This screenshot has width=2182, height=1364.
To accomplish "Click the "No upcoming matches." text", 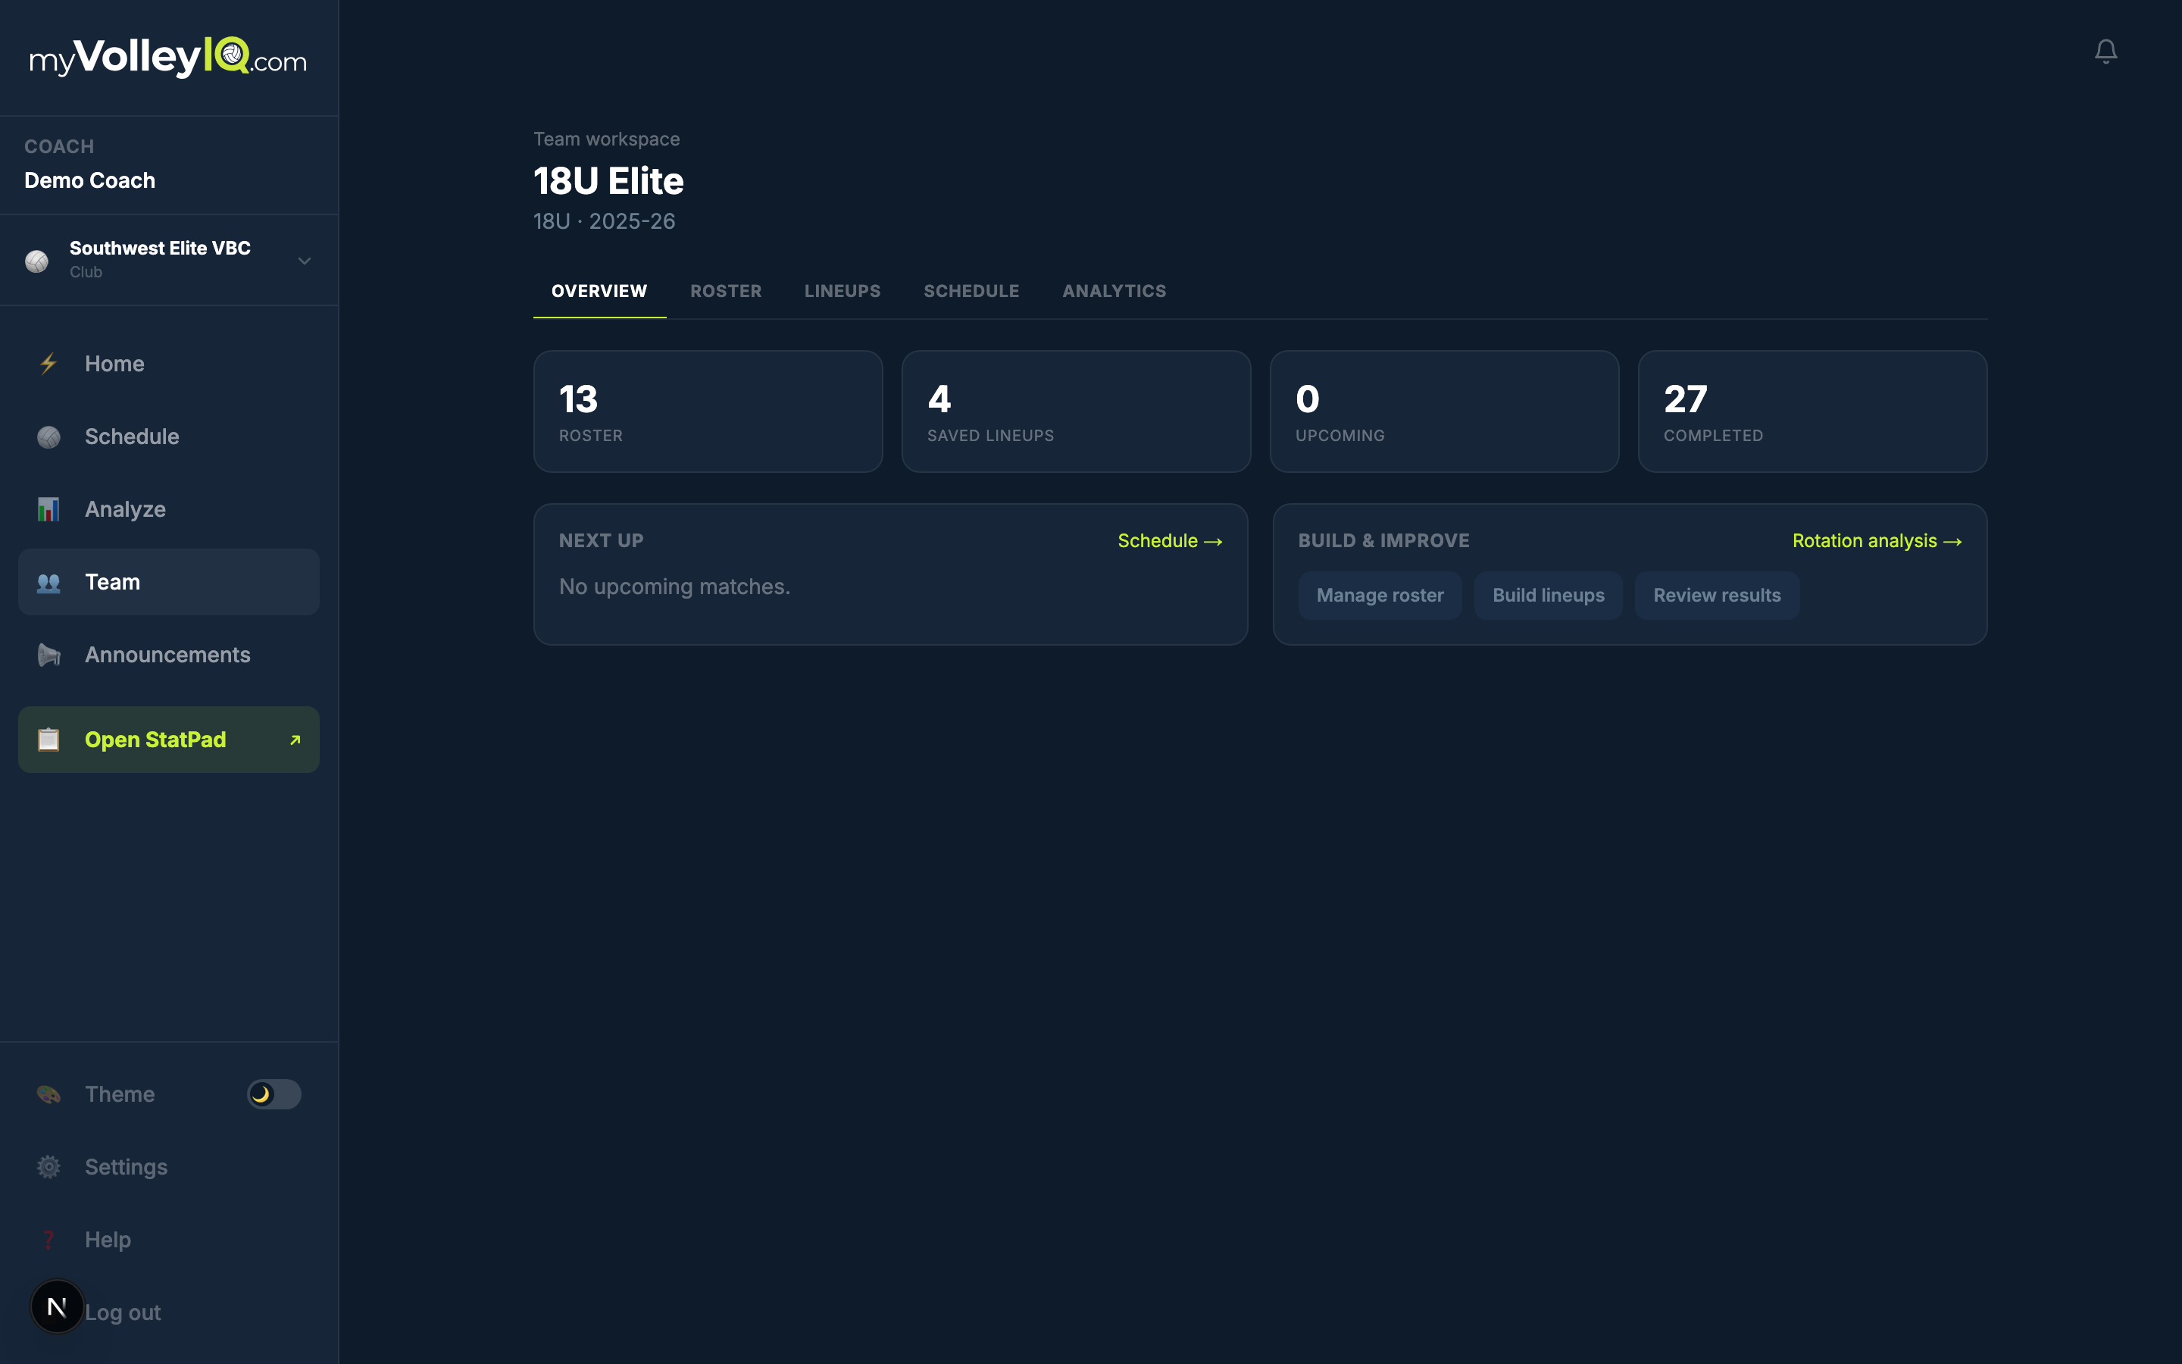I will click(674, 587).
